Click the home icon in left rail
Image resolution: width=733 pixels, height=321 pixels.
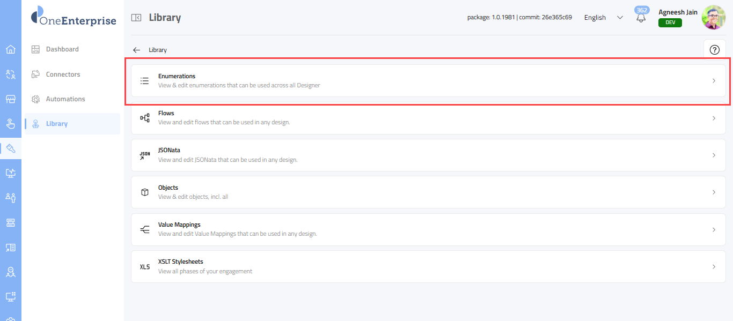pos(10,50)
